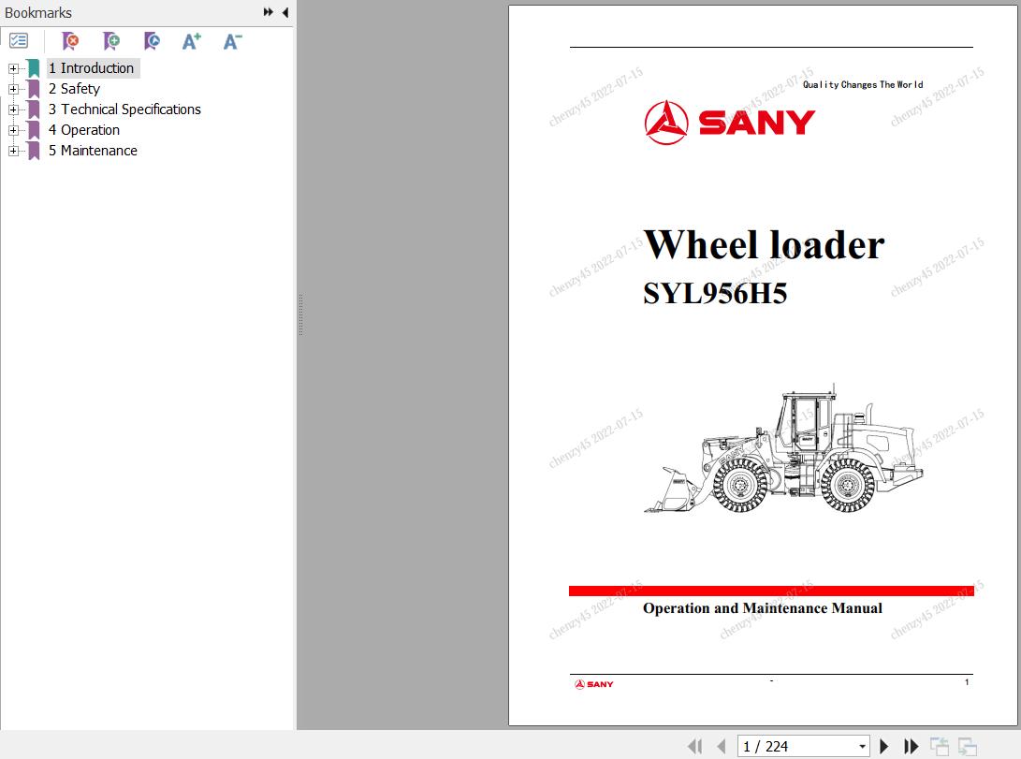
Task: Open the bookmark options list icon
Action: pyautogui.click(x=19, y=41)
